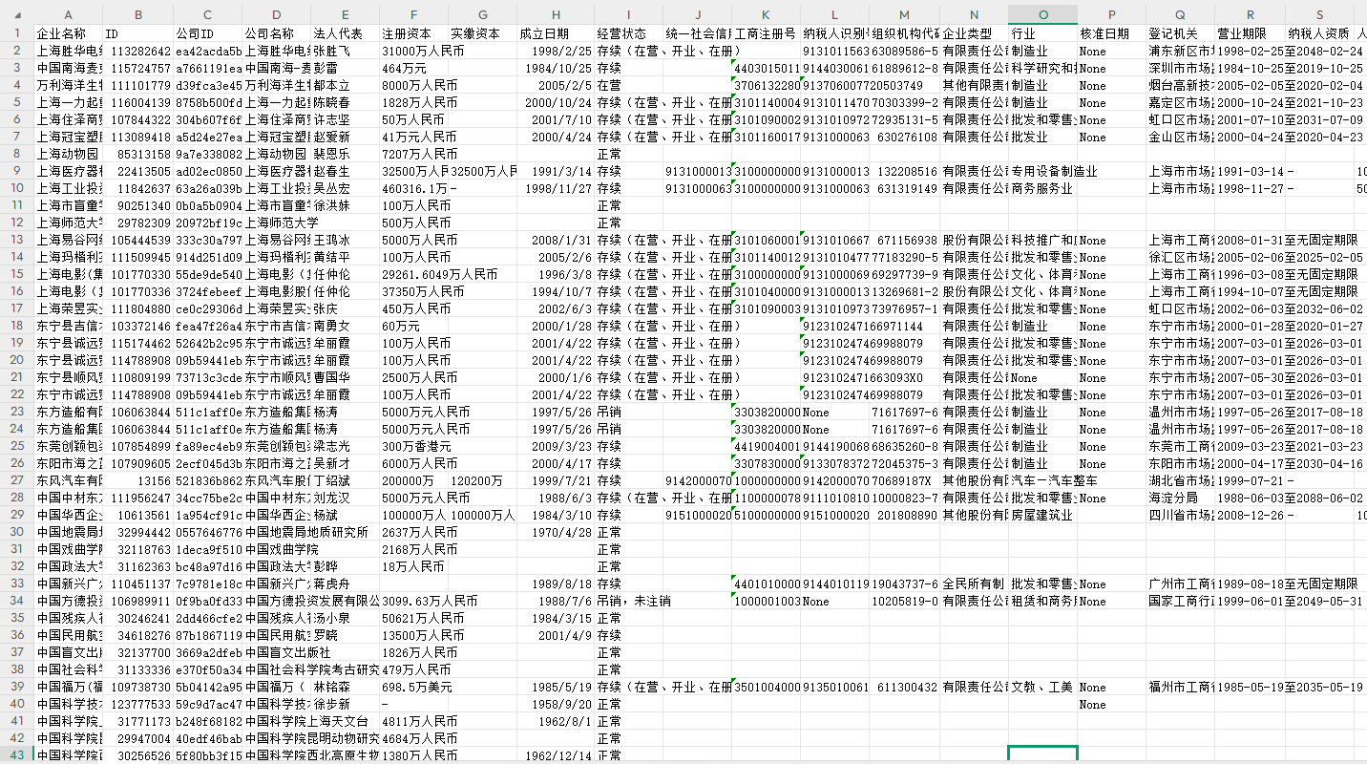Image resolution: width=1367 pixels, height=764 pixels.
Task: Click the header cell '成立日期'
Action: 555,33
